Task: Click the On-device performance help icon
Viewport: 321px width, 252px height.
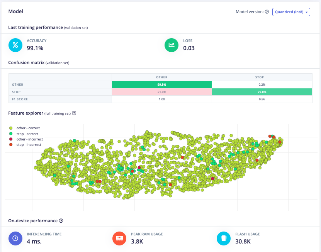Action: pos(61,221)
